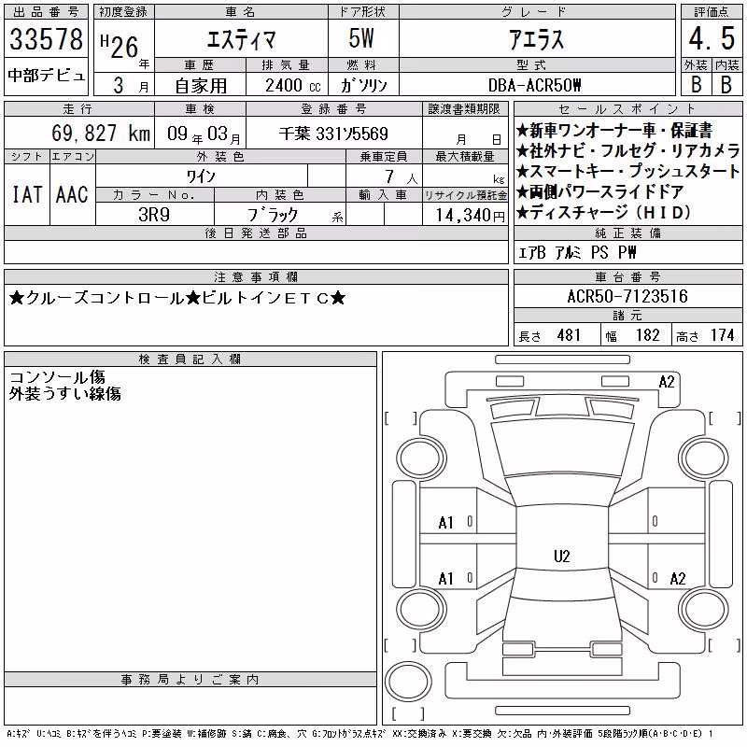Click the recycle deposit 14,340円

click(x=471, y=216)
